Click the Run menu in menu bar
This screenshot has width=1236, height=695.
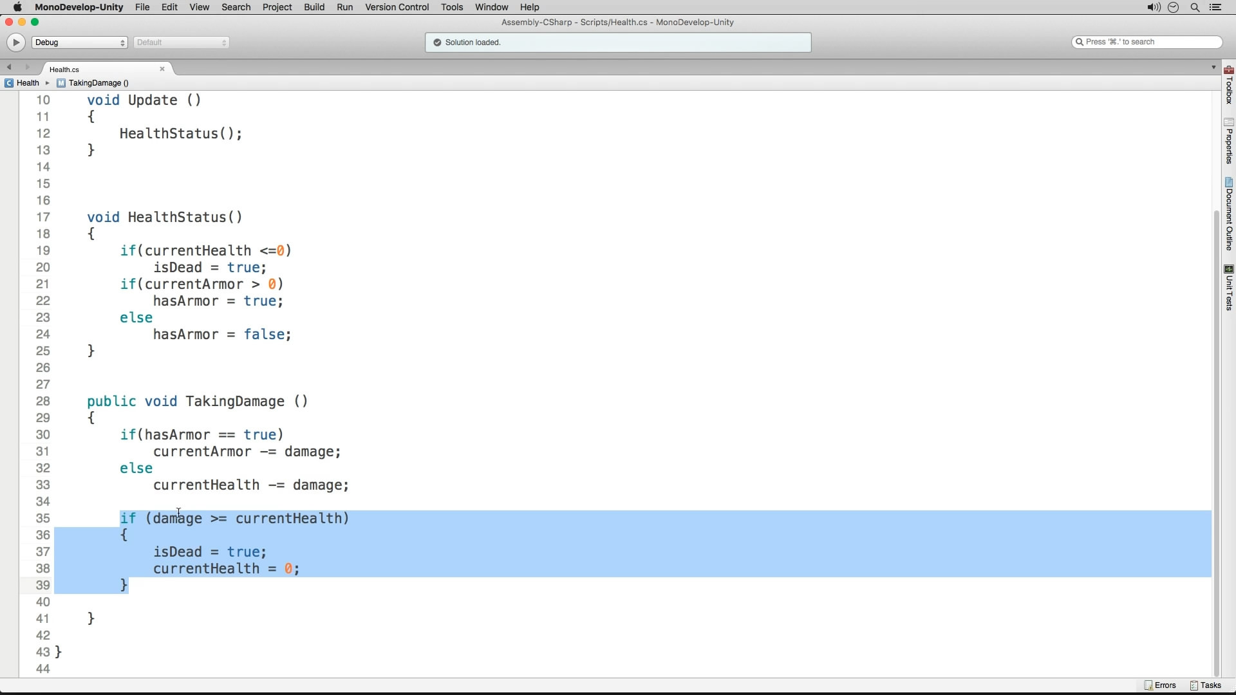[344, 7]
